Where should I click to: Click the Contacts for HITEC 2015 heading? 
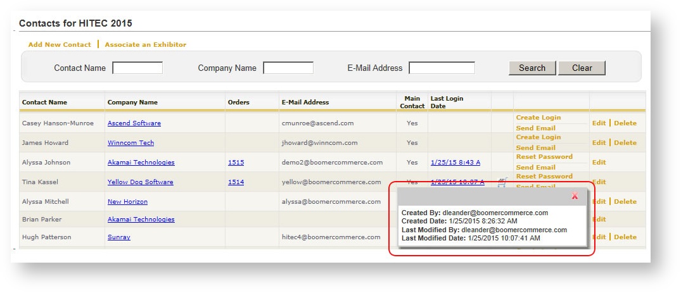[75, 23]
